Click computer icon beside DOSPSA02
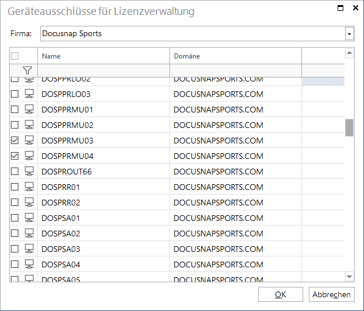 tap(29, 233)
